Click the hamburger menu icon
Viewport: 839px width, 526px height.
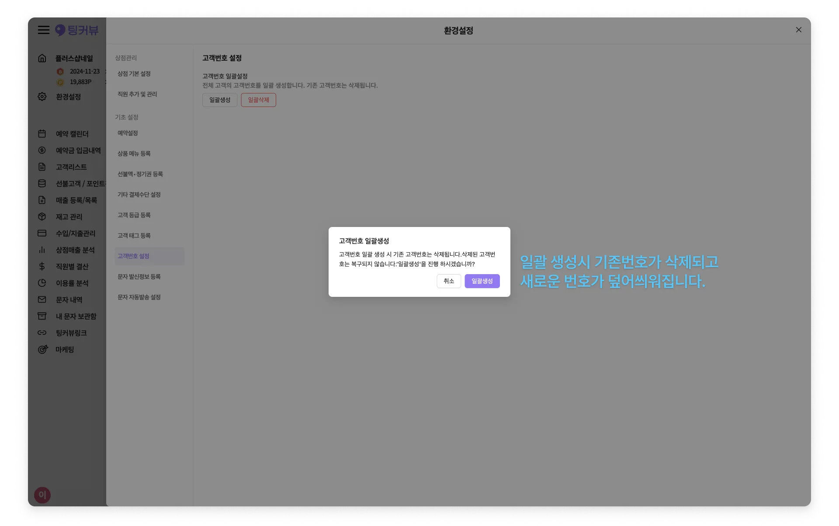coord(43,30)
